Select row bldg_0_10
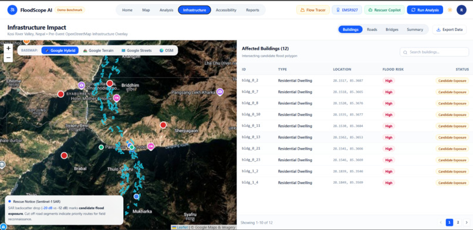This screenshot has height=230, width=473. tap(354, 114)
